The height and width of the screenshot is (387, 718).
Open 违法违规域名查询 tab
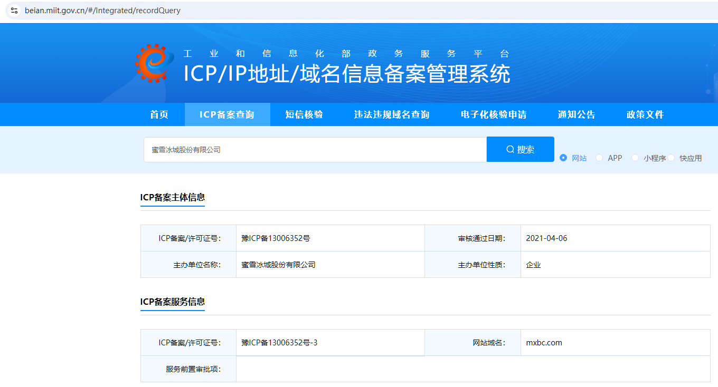[x=392, y=114]
